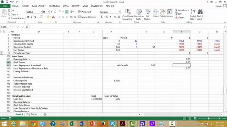Switch to the INSERT tab
Viewport: 227px width, 127px height.
pyautogui.click(x=25, y=6)
